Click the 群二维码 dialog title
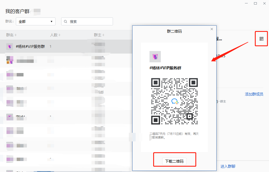 click(x=174, y=31)
